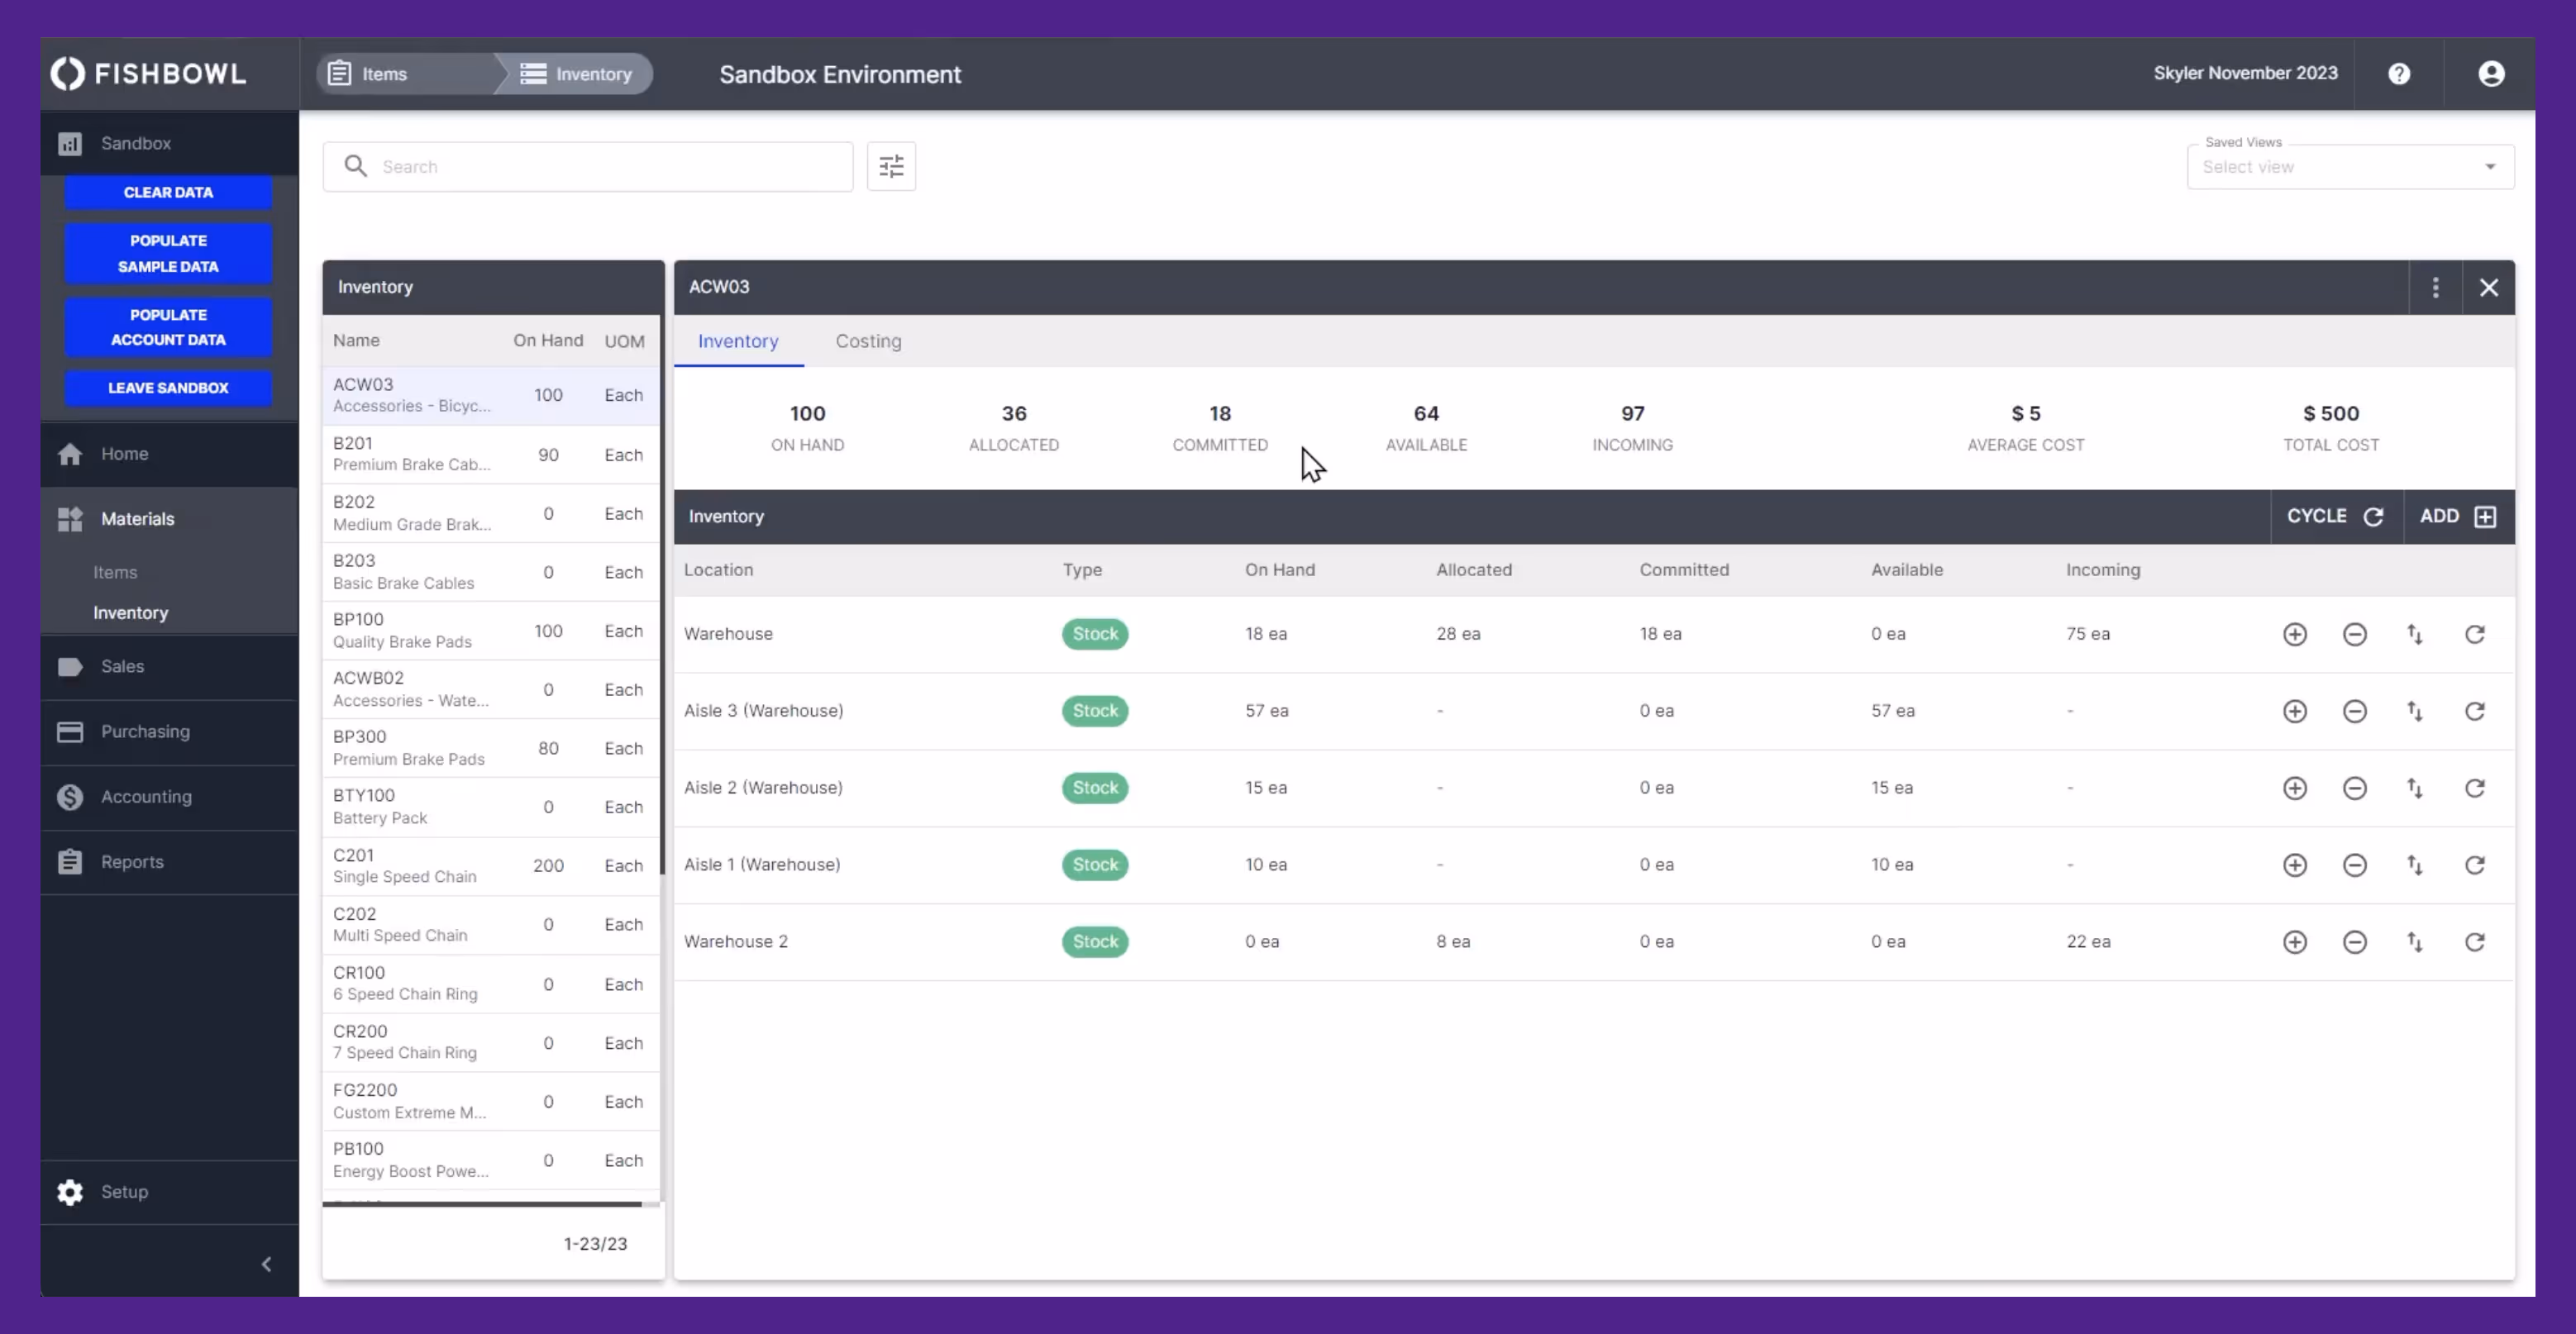Screen dimensions: 2576x1334
Task: Click the remove-quantity minus icon for Aisle 3
Action: (x=2355, y=711)
